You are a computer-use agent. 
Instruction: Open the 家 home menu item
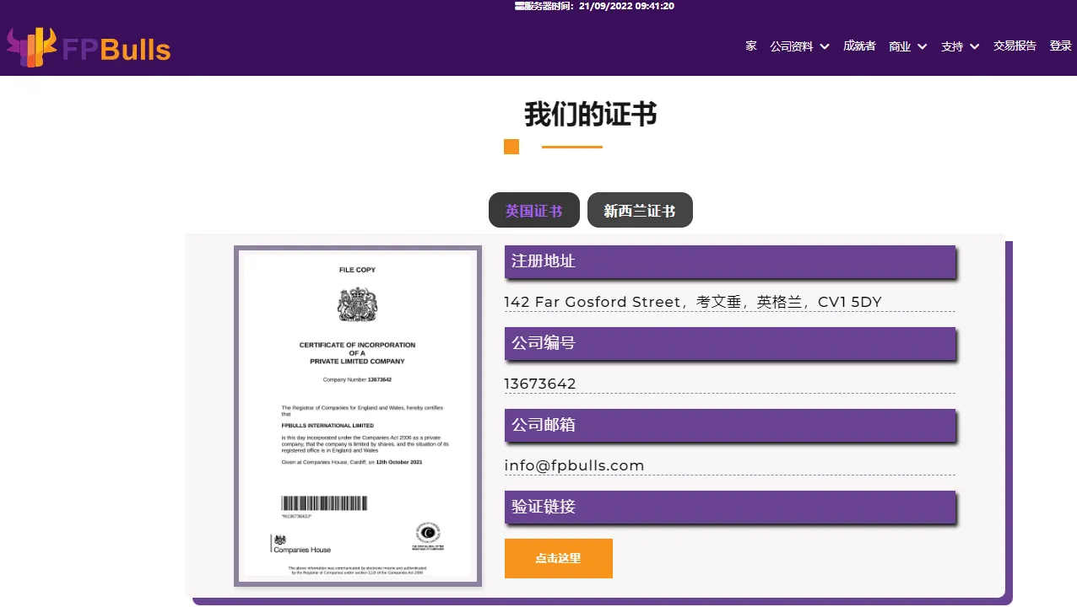coord(751,46)
